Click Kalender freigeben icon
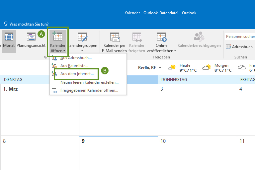 coord(137,37)
